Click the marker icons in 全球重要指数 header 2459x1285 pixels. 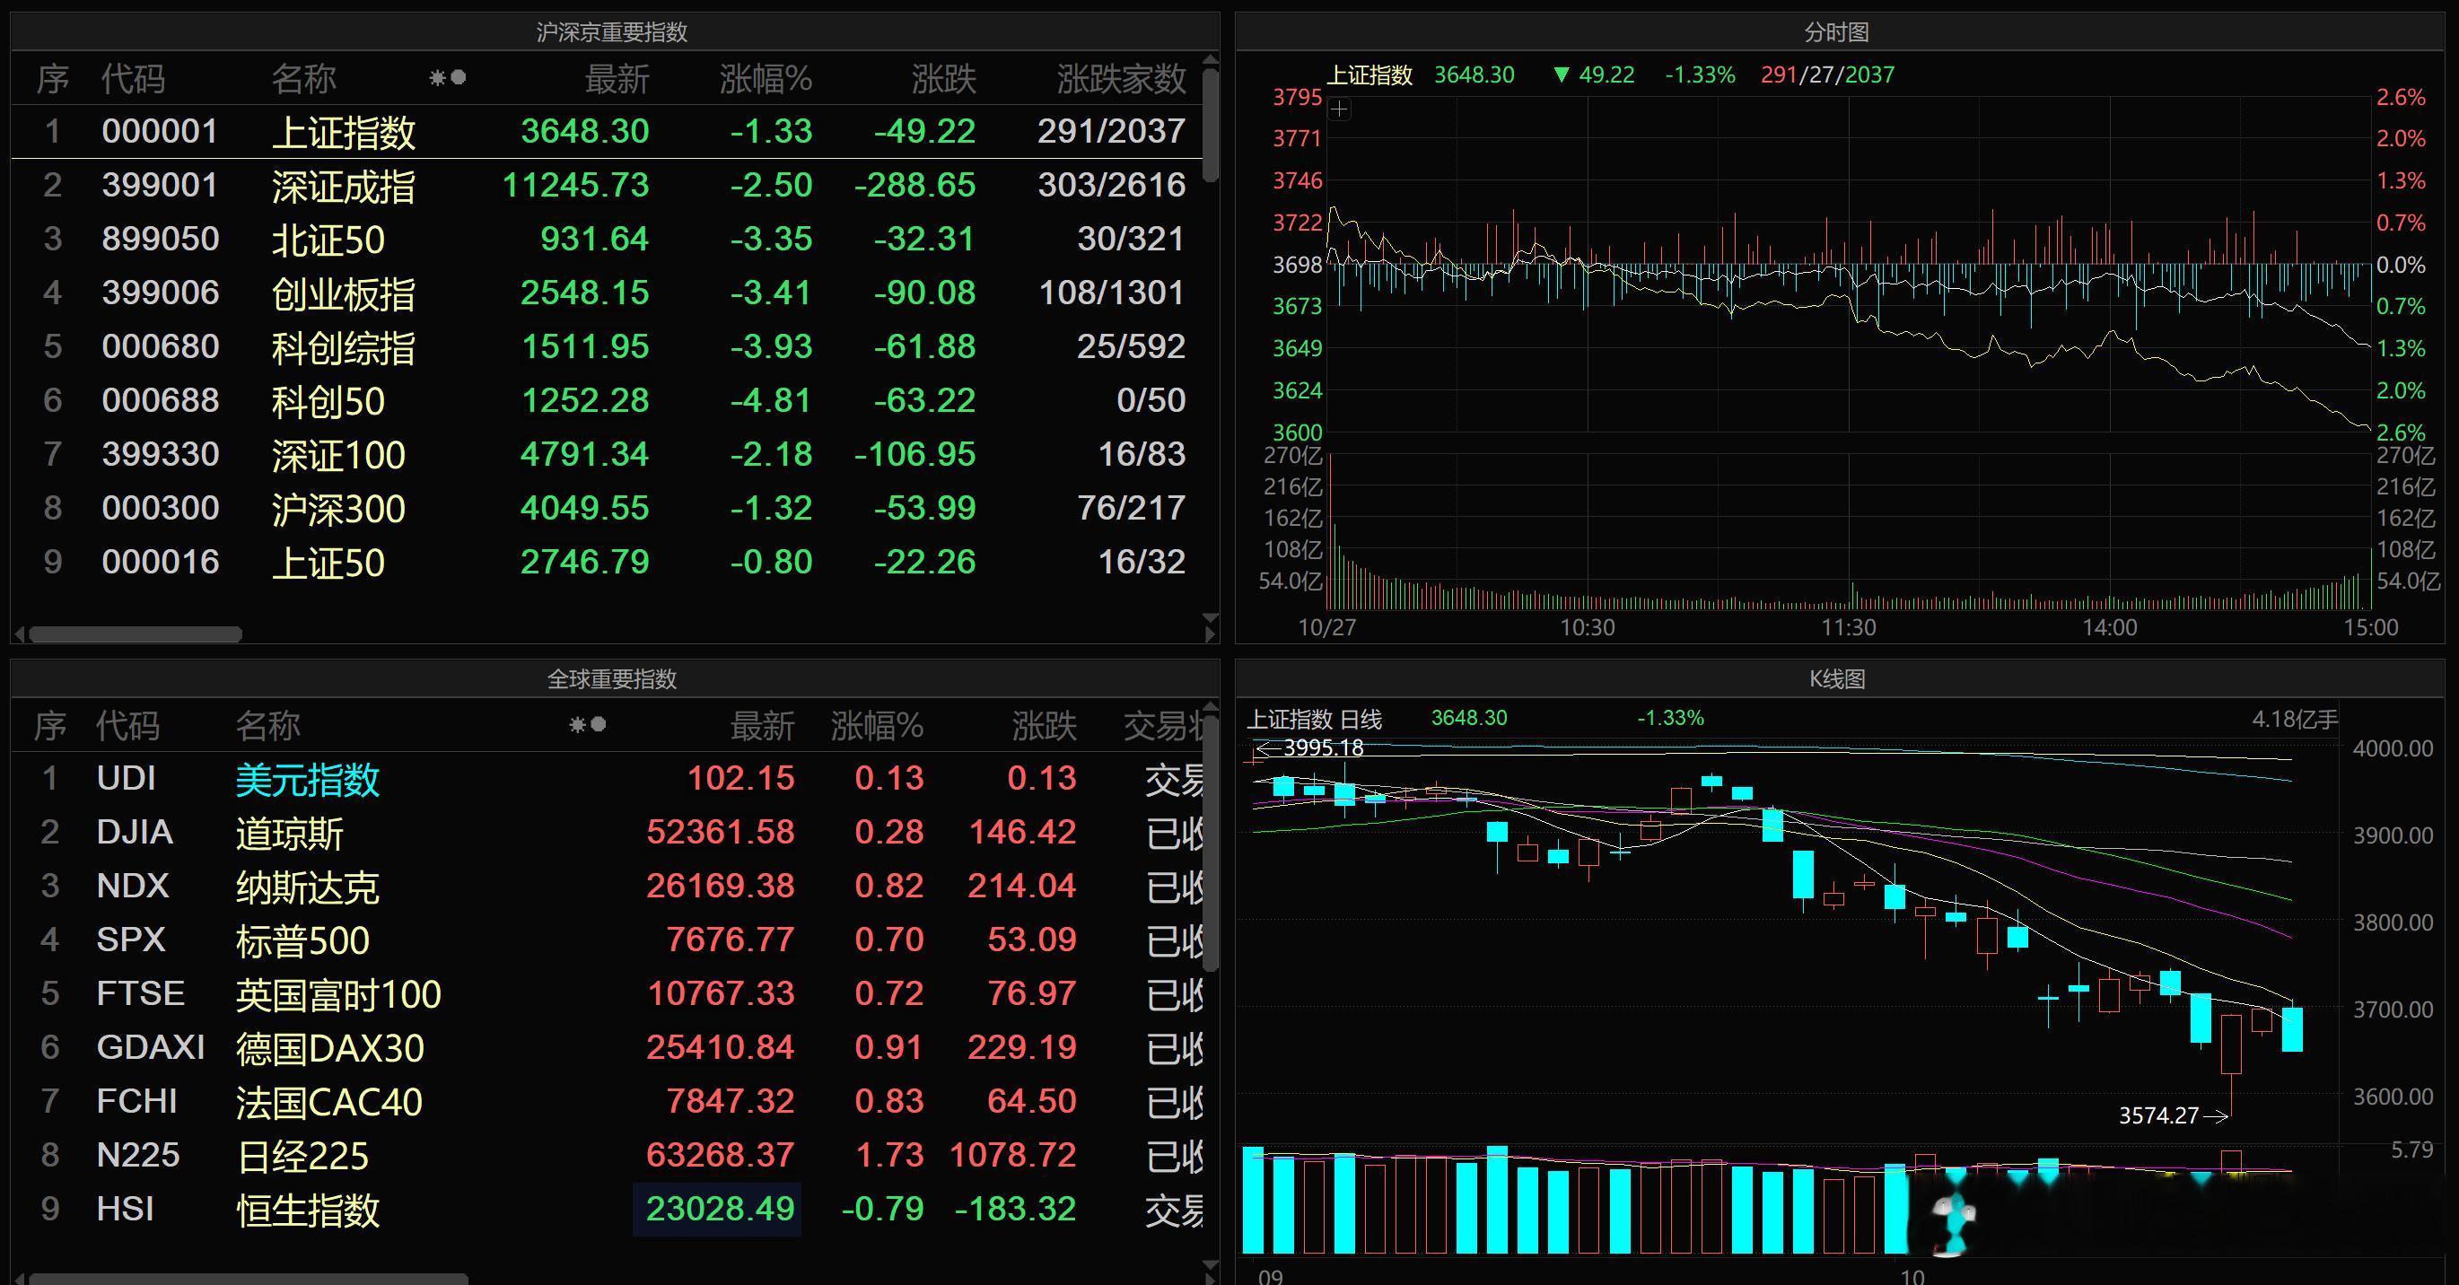click(x=588, y=724)
